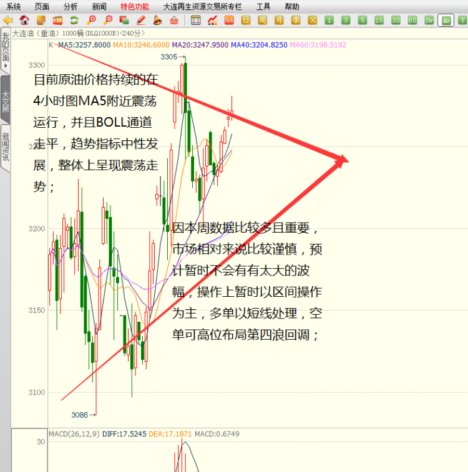This screenshot has height=472, width=468.
Task: Open the 系统 menu
Action: coord(14,7)
